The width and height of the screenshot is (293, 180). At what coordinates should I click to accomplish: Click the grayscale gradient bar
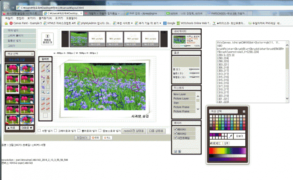[227, 156]
